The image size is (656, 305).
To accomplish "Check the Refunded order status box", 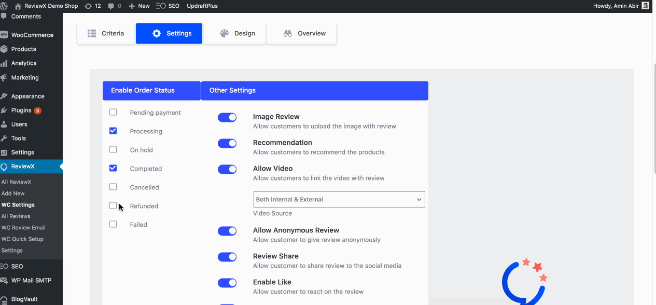I will pyautogui.click(x=113, y=205).
